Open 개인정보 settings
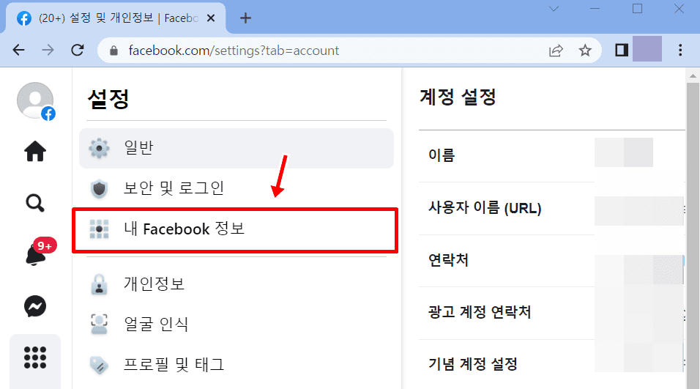This screenshot has height=389, width=700. click(x=237, y=284)
